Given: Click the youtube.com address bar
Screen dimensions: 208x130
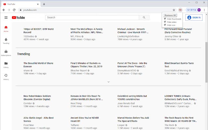Looking at the screenshot, I should [x=96, y=10].
